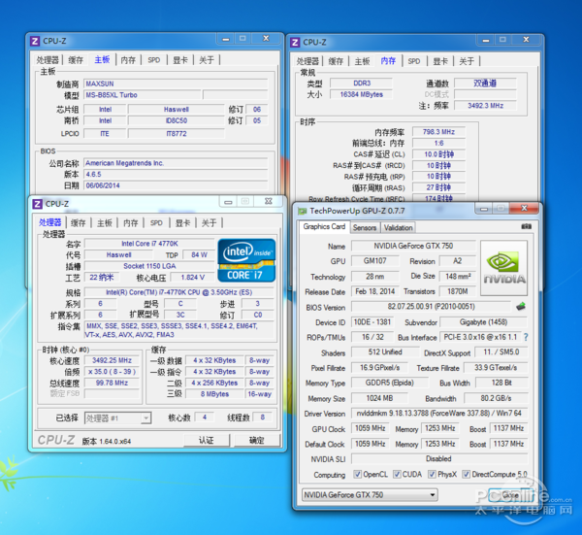
Task: Click the CPU-Z icon in the memory window title bar
Action: coord(295,42)
